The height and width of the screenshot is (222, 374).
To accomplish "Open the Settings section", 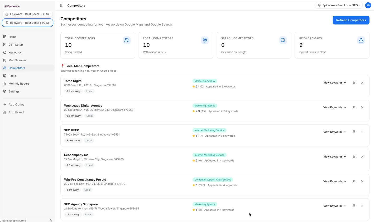I will pos(14,91).
